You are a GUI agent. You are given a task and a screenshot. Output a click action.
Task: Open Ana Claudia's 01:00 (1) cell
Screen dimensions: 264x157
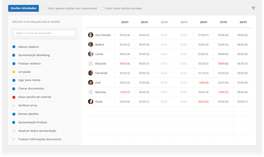pos(203,35)
